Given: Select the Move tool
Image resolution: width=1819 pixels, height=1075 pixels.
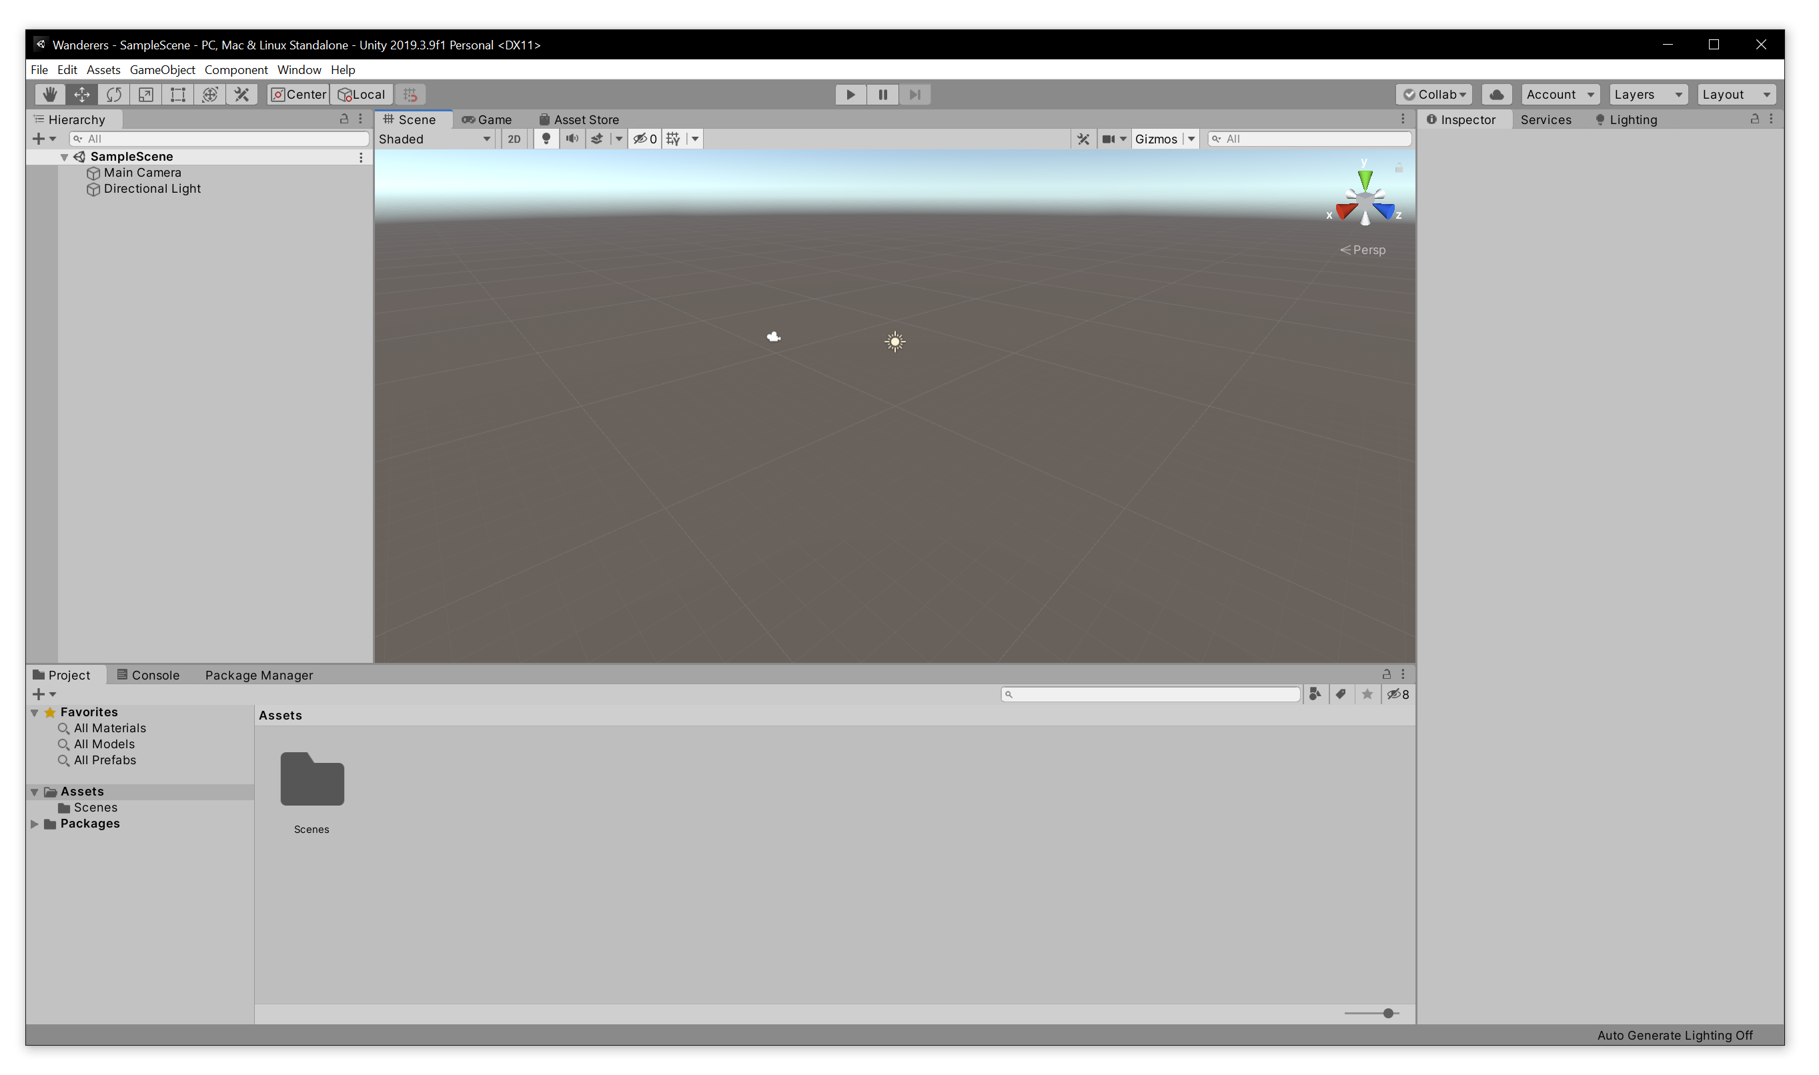Looking at the screenshot, I should (x=82, y=95).
